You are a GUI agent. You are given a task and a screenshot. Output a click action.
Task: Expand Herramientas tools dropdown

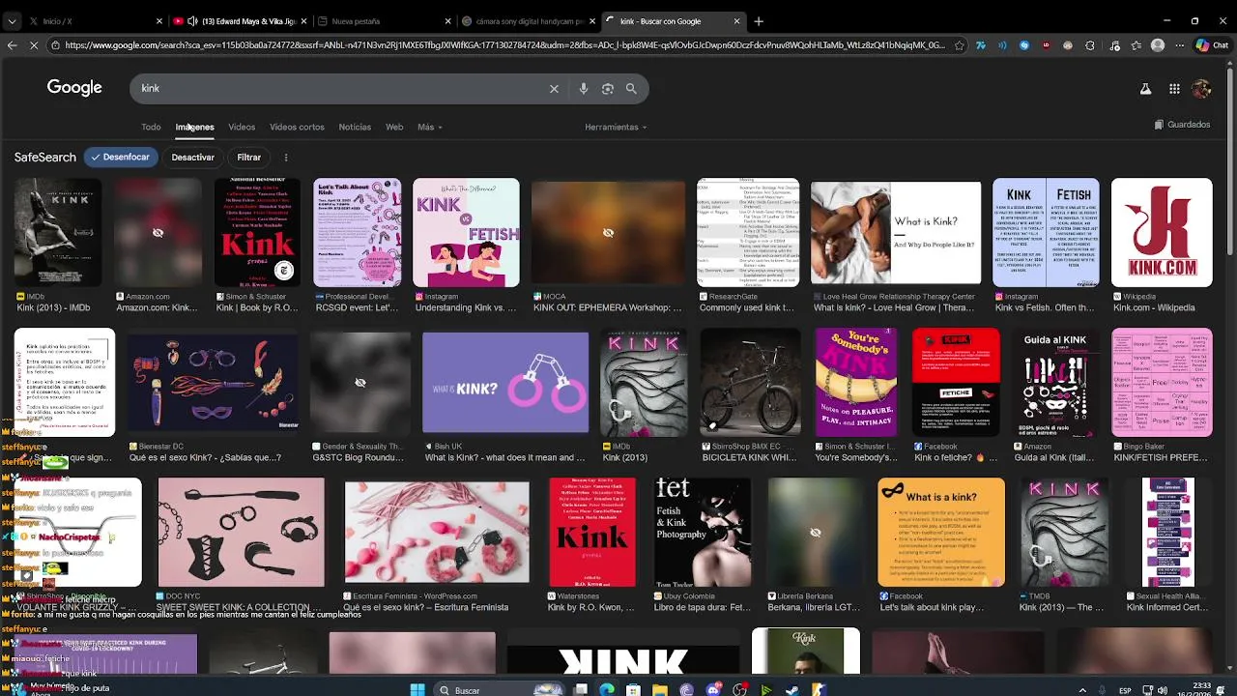coord(616,127)
